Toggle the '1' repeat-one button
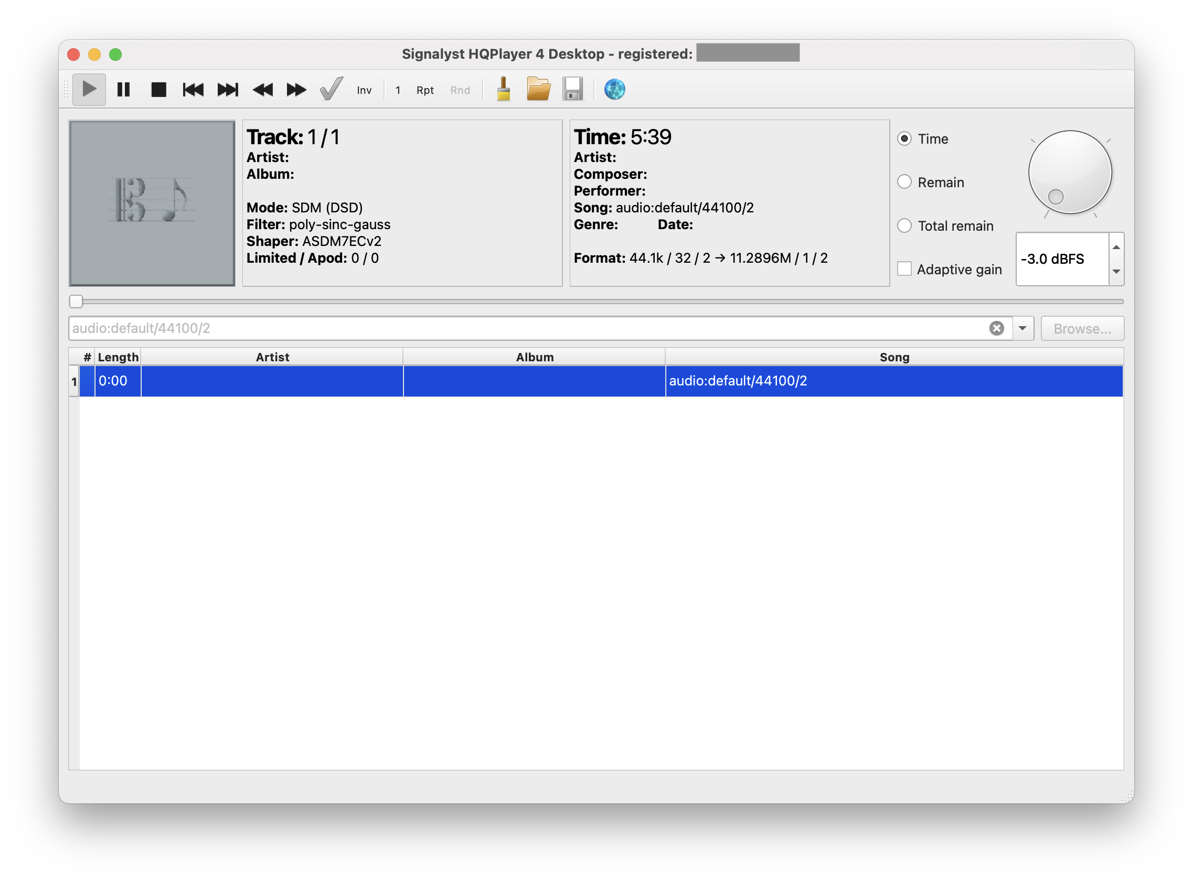 [x=398, y=90]
